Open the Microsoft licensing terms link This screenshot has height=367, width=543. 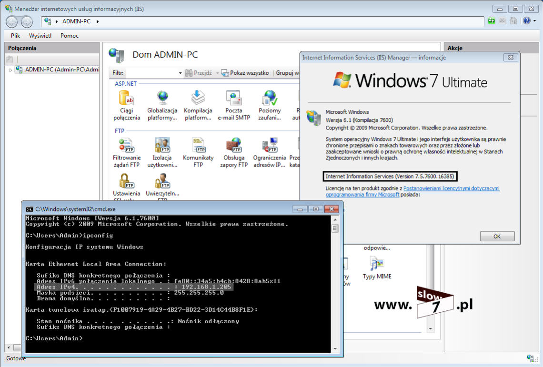(412, 191)
